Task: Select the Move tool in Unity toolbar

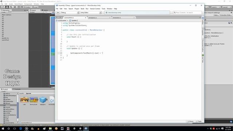Action: tap(7, 7)
